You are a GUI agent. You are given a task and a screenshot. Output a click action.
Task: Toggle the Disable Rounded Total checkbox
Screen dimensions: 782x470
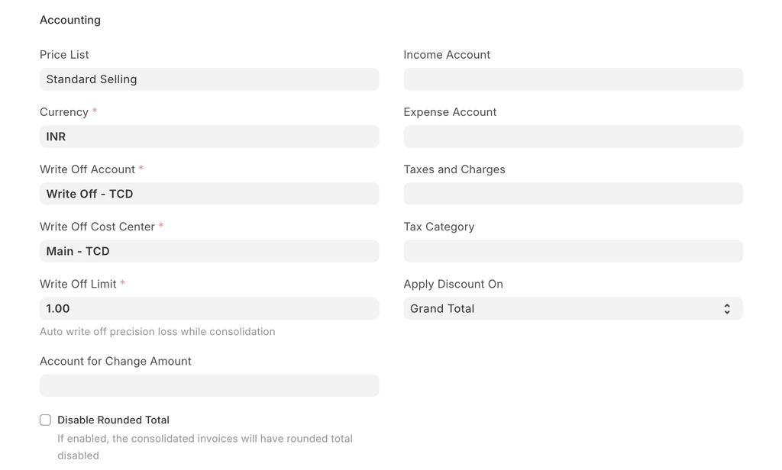(x=45, y=420)
